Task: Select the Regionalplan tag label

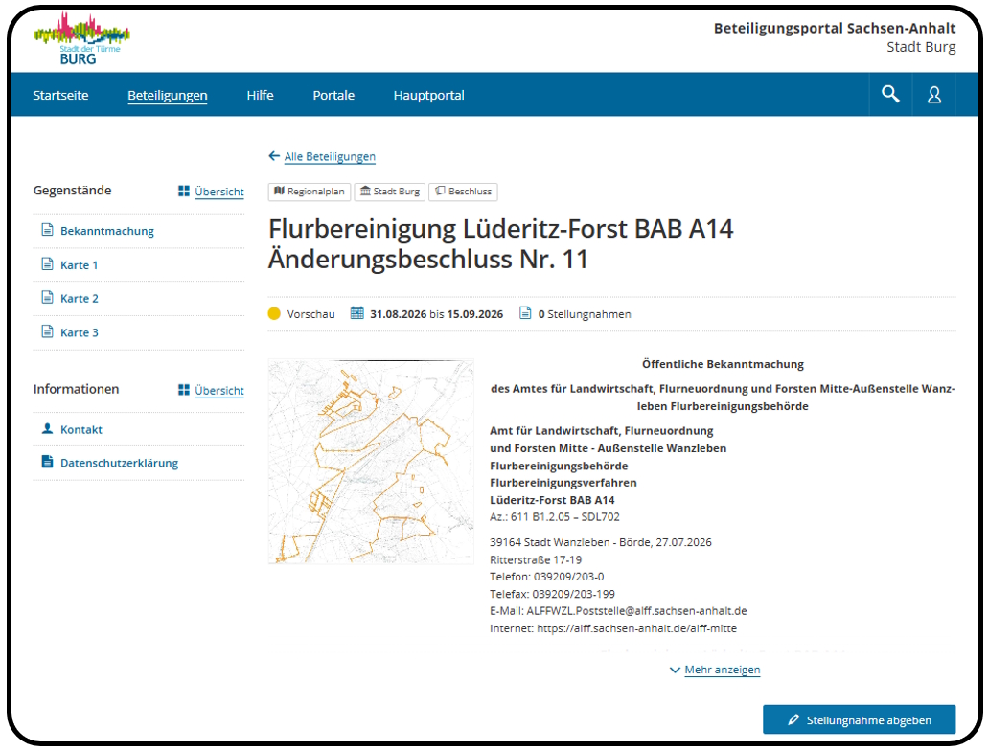Action: pyautogui.click(x=316, y=191)
